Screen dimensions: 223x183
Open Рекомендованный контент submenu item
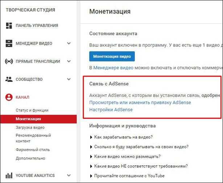click(x=33, y=138)
